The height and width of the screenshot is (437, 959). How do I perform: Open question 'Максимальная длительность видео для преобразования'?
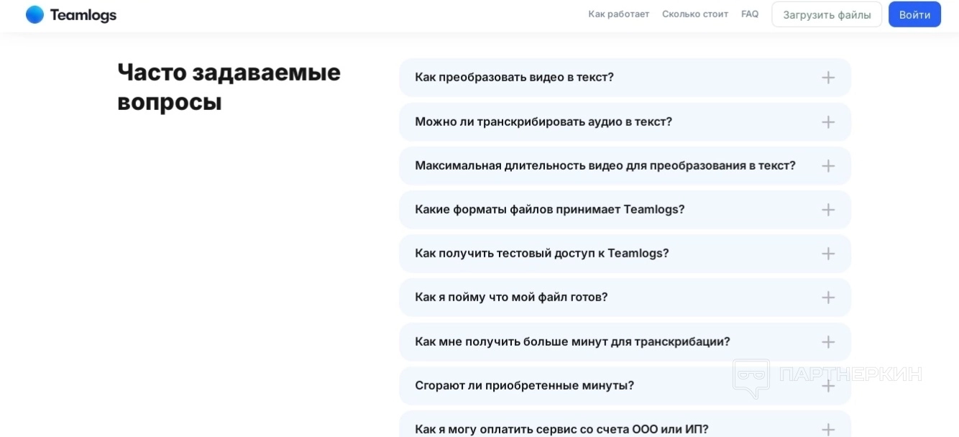click(x=625, y=166)
